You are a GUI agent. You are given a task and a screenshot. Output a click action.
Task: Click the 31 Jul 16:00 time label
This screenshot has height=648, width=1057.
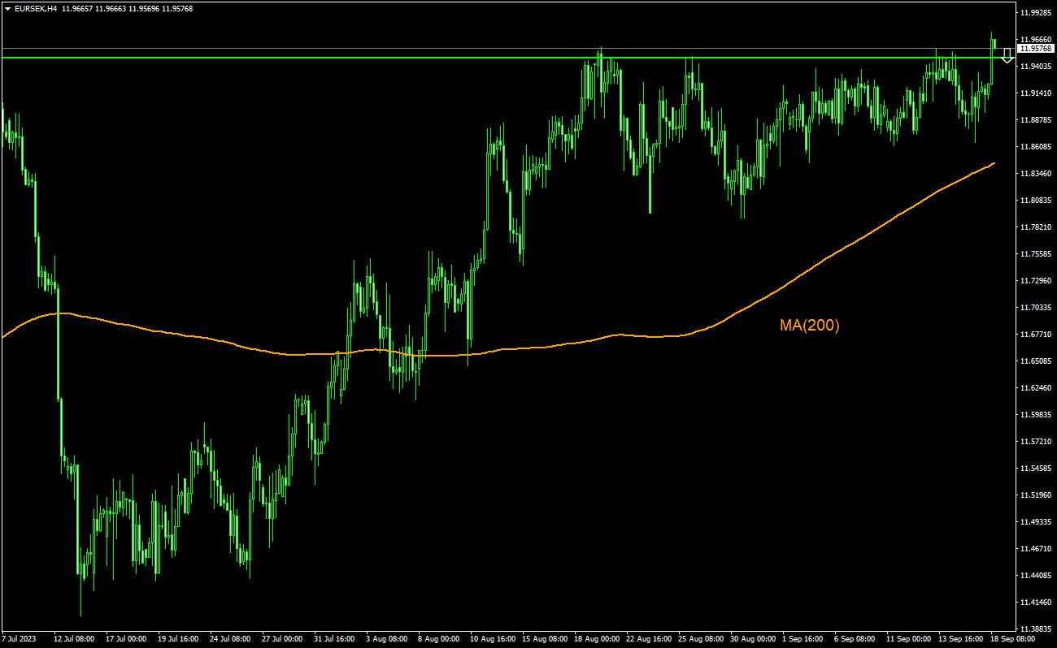pos(334,639)
